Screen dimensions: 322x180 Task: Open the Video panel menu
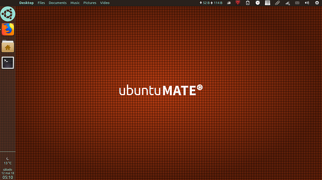105,3
